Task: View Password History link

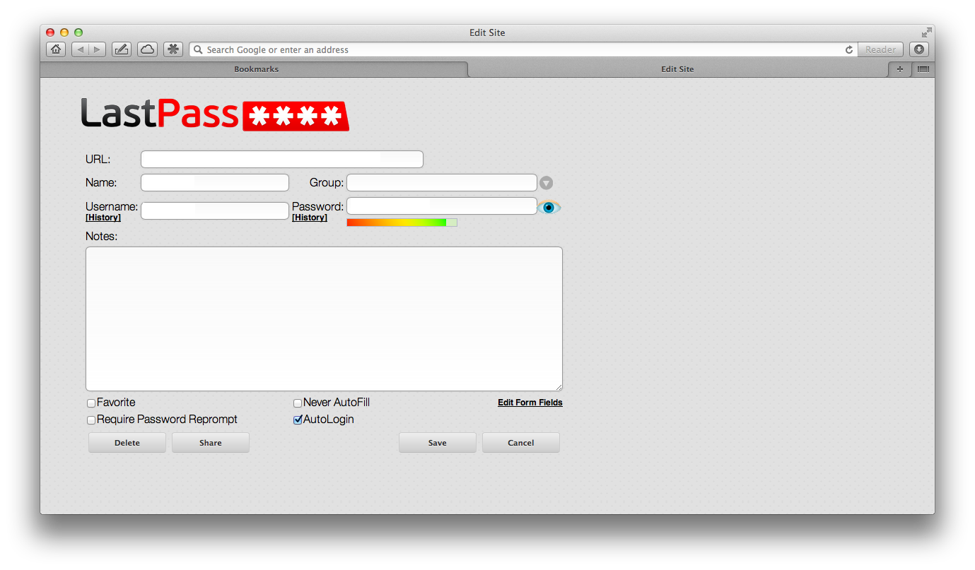Action: pyautogui.click(x=310, y=218)
